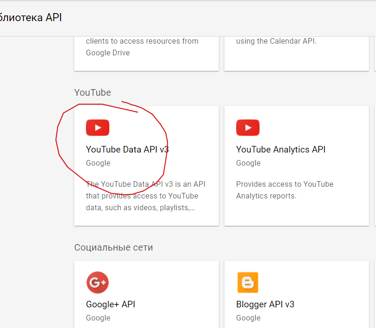This screenshot has width=376, height=328.
Task: Click the partially visible card right of Calendar
Action: 375,52
